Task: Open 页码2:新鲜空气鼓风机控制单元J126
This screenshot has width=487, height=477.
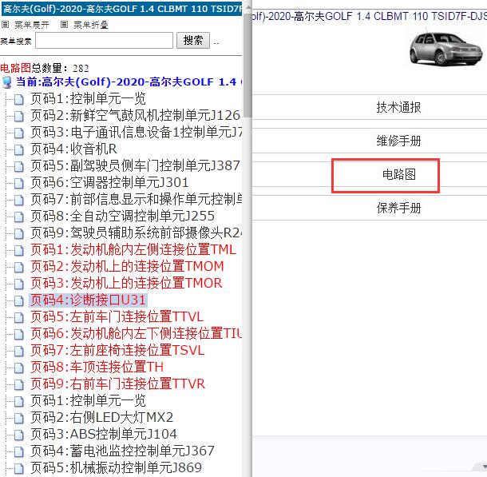Action: [135, 116]
